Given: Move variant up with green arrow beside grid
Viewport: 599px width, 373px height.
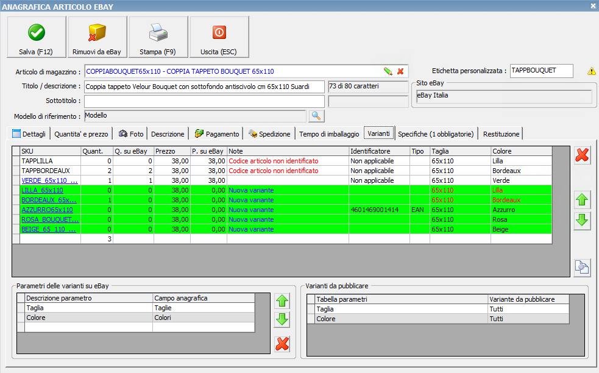Looking at the screenshot, I should (x=583, y=199).
